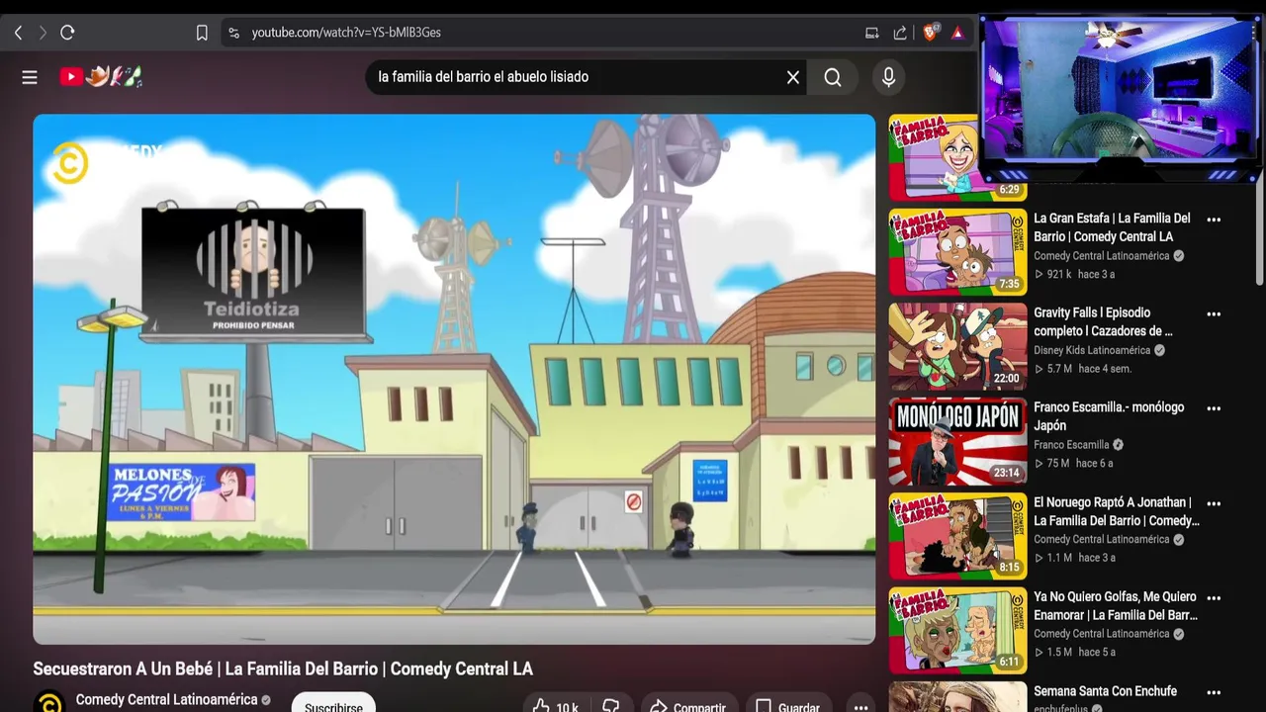Screen dimensions: 1266x712
Task: Open Comedy Central Latinoamérica channel name link
Action: coord(166,699)
